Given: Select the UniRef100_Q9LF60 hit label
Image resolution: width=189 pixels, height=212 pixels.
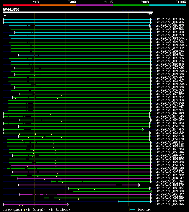Looking at the screenshot, I should click(x=170, y=175).
